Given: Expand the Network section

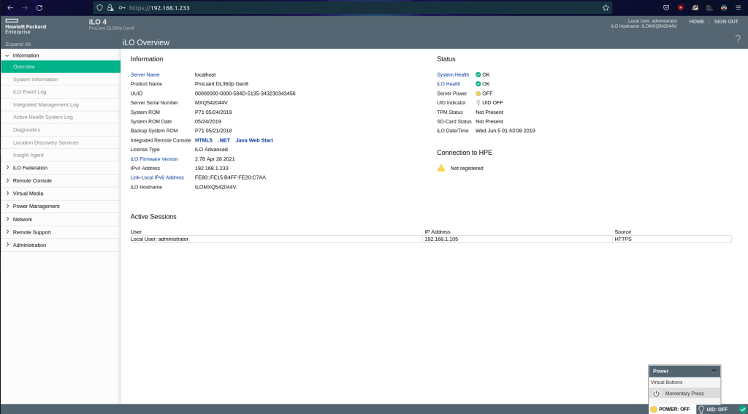Looking at the screenshot, I should (7, 219).
